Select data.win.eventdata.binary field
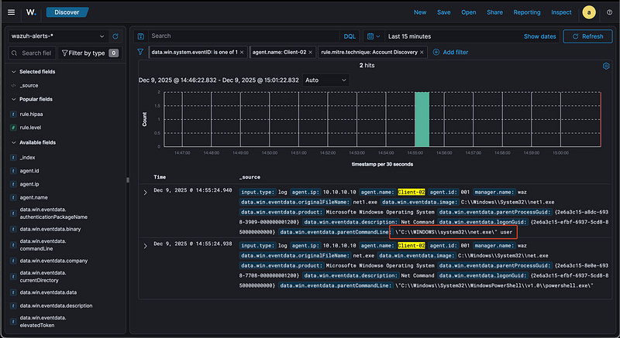This screenshot has width=620, height=338. (x=50, y=229)
